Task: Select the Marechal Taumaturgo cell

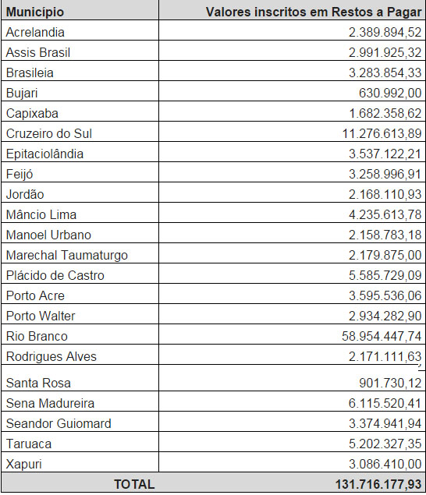Action: point(80,253)
